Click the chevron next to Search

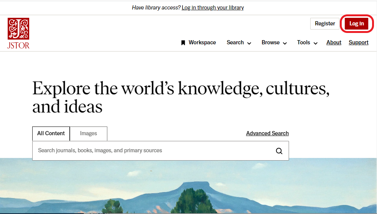click(x=249, y=43)
